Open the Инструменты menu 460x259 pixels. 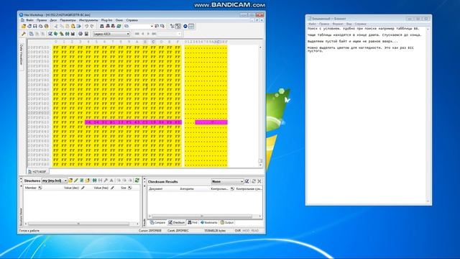88,20
